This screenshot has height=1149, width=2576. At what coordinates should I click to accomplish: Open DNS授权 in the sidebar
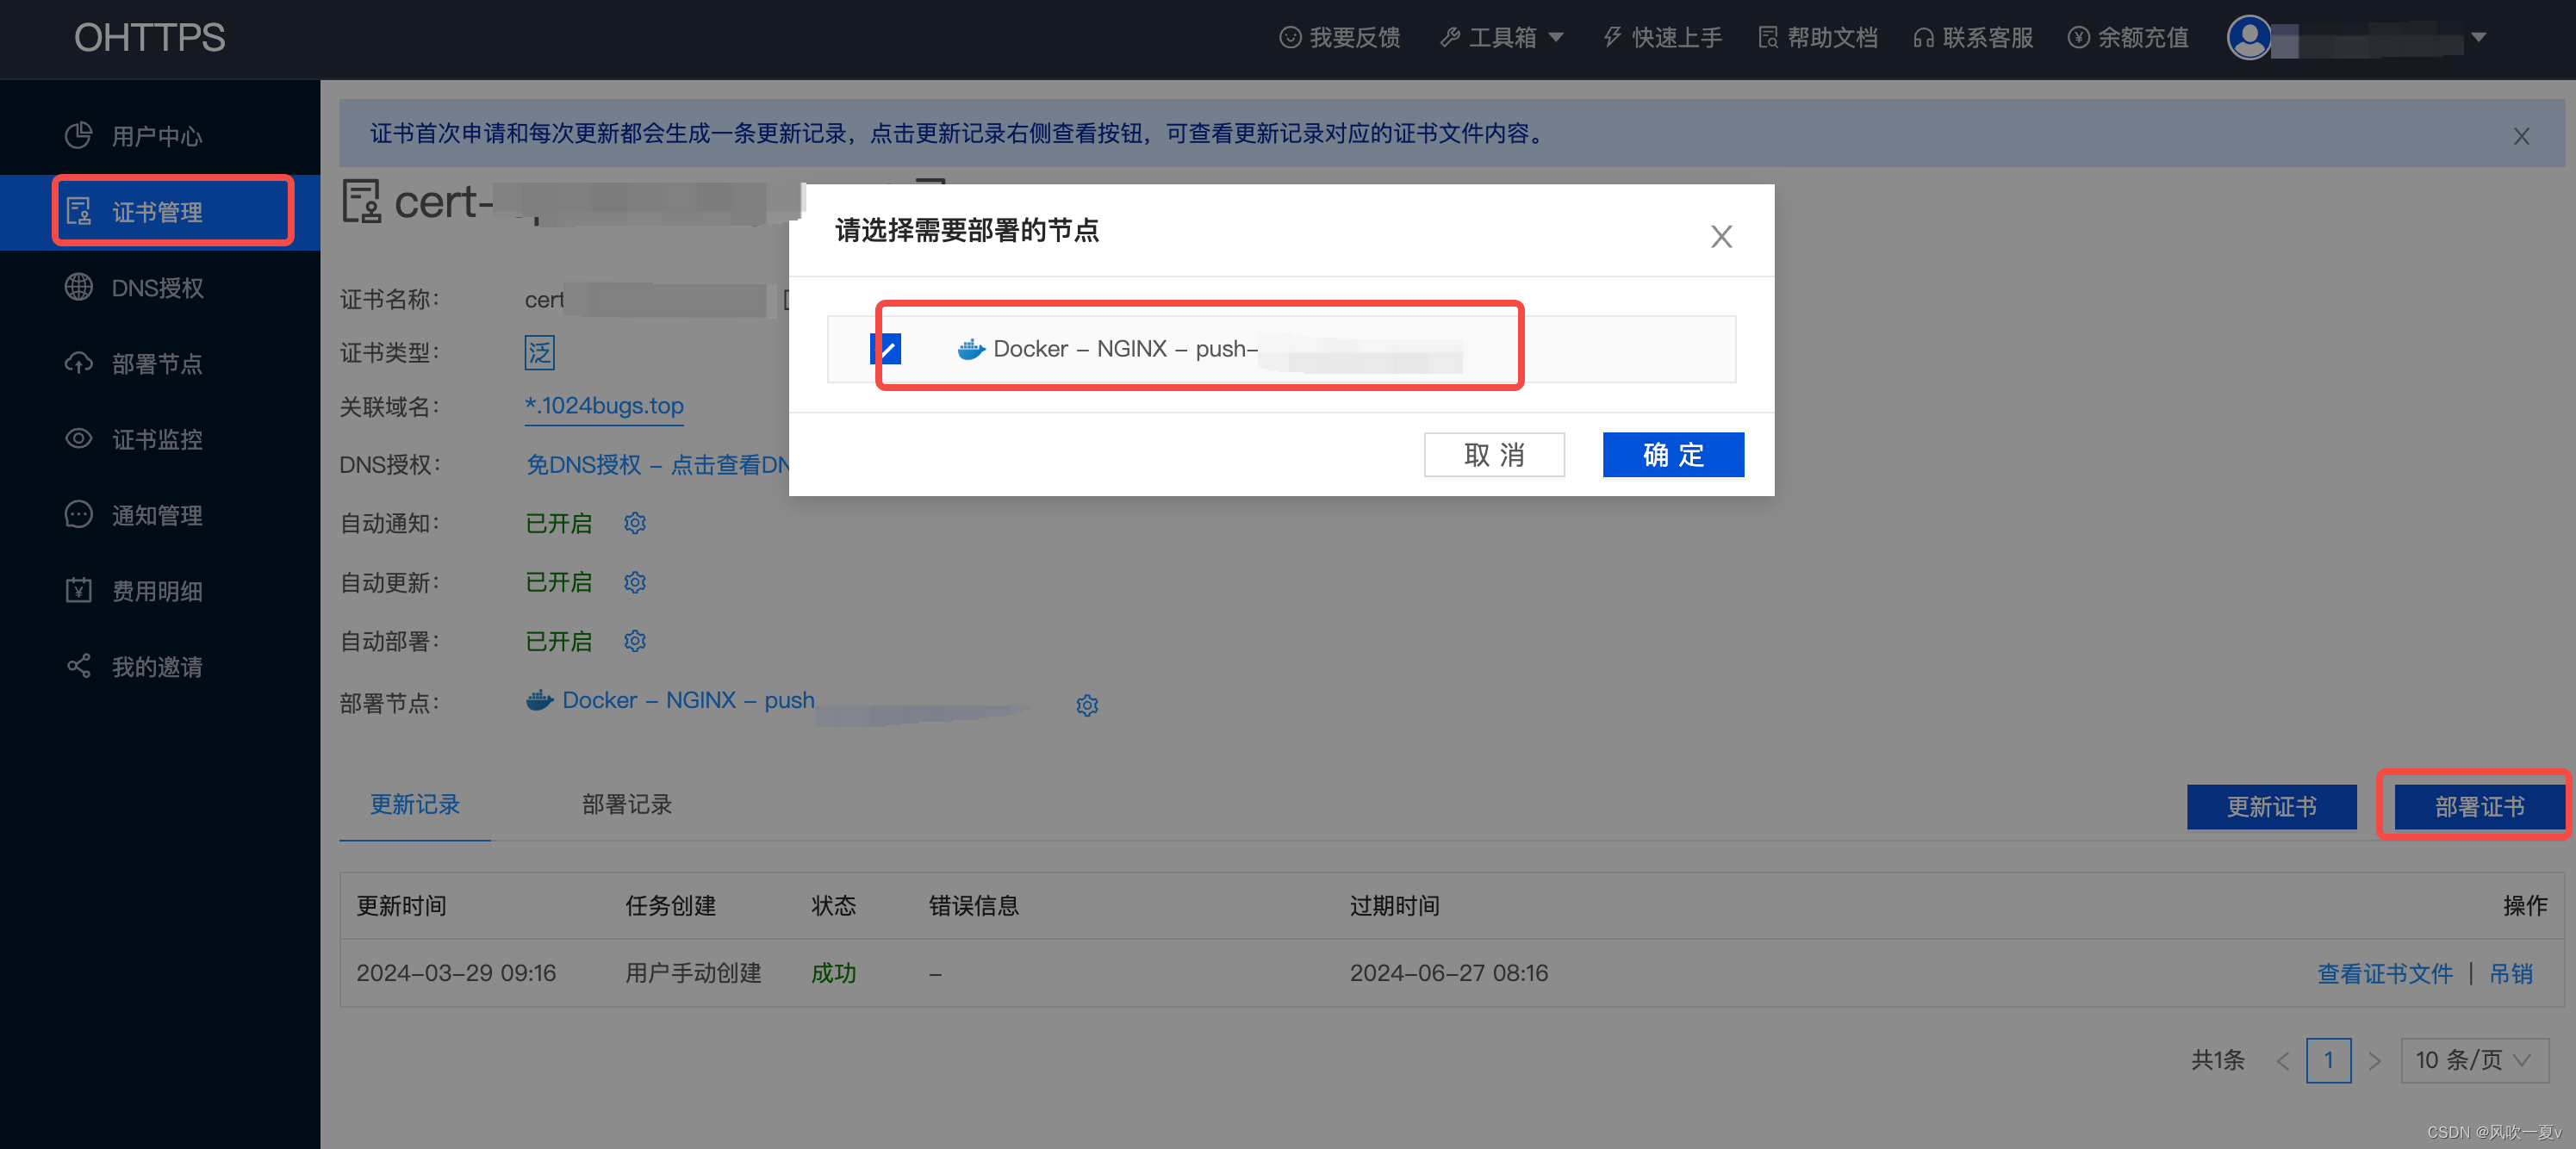(160, 288)
